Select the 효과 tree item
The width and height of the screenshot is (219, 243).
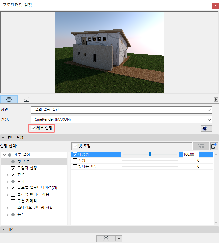tap(21, 181)
